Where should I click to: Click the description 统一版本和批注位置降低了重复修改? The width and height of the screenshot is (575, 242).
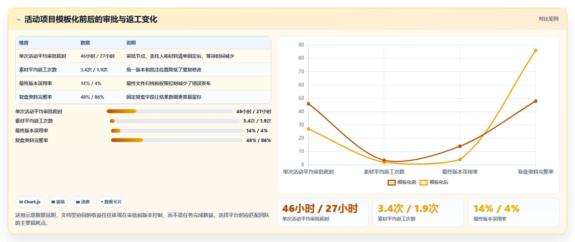pos(164,70)
